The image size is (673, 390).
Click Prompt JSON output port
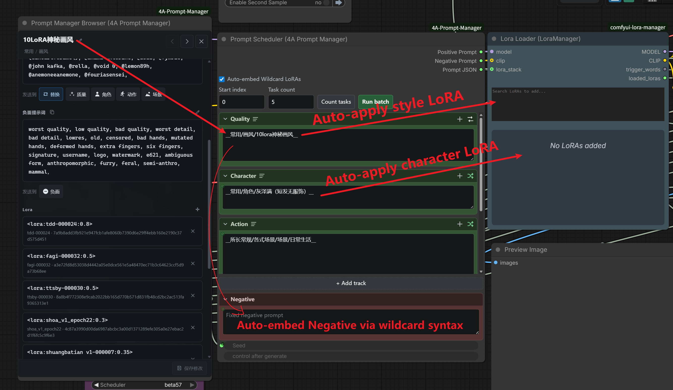[x=481, y=70]
